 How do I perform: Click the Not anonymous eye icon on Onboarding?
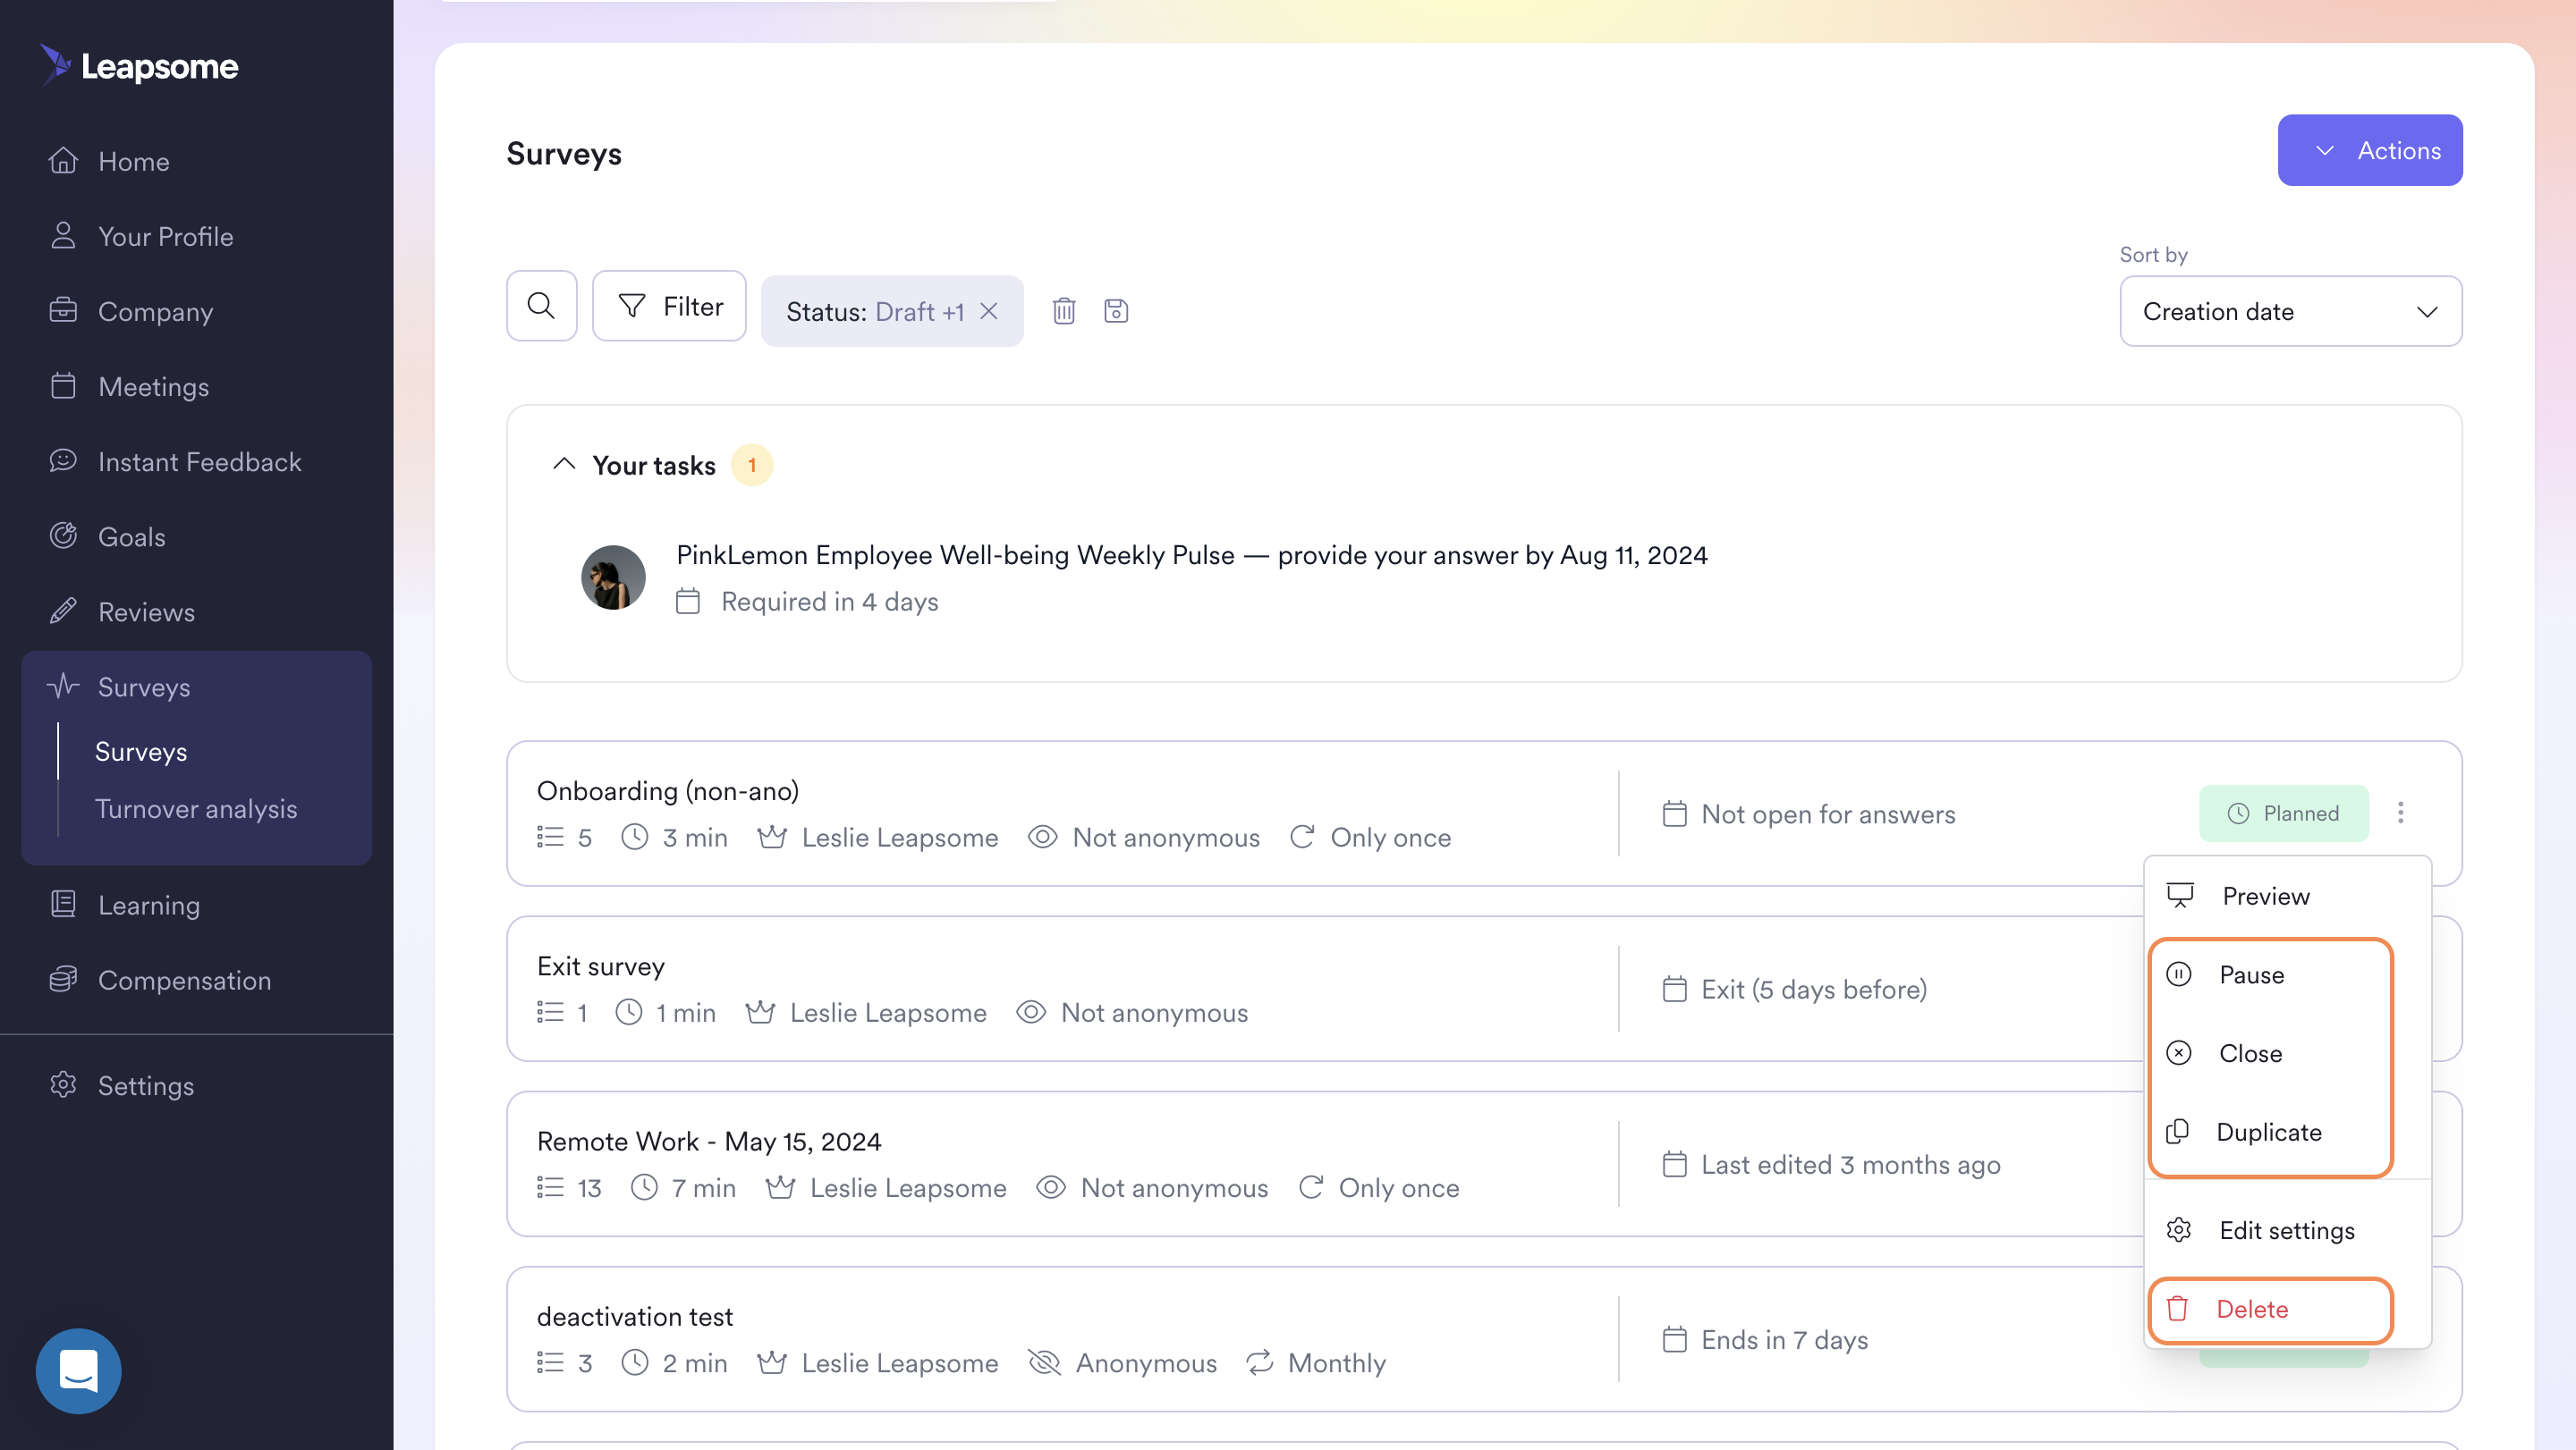tap(1042, 837)
